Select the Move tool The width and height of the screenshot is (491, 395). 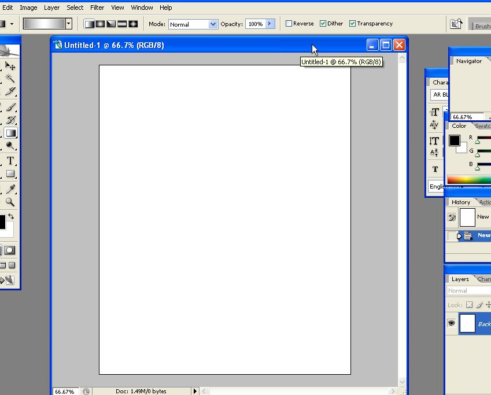[10, 67]
